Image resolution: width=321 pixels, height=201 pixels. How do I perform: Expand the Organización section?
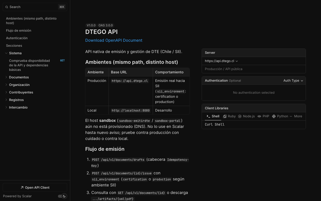tap(6, 85)
